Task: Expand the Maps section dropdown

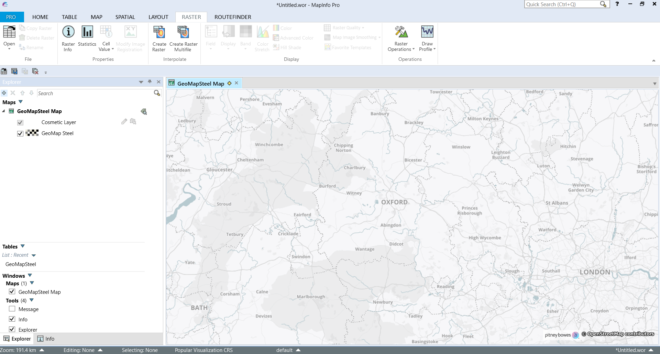Action: [21, 102]
